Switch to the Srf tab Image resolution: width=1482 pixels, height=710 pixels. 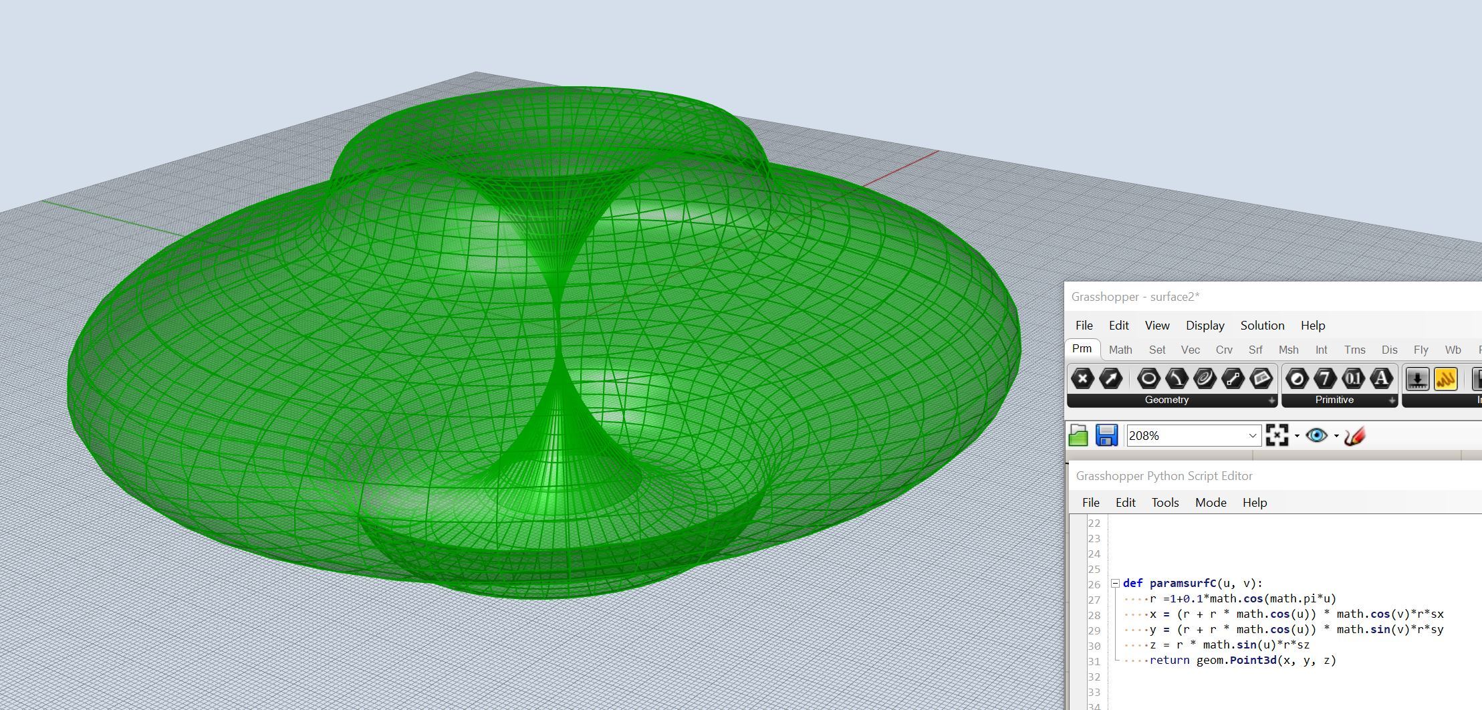click(x=1255, y=350)
